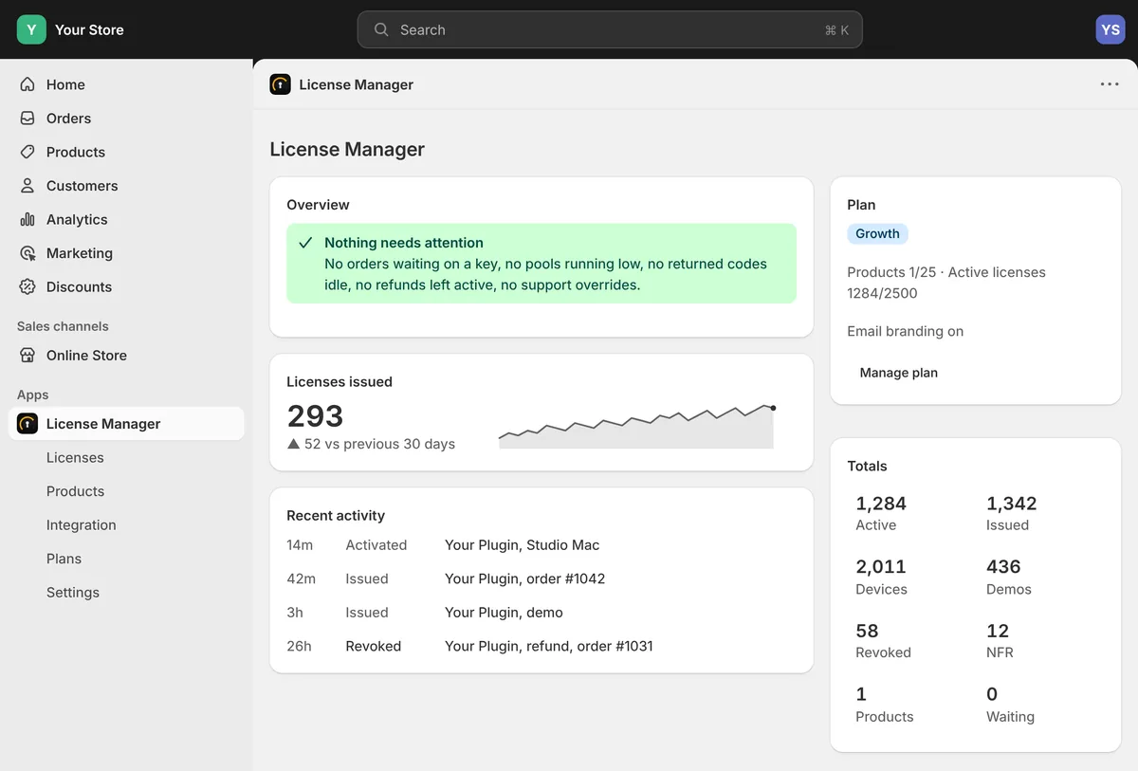
Task: Click the License Manager page title
Action: (x=347, y=149)
